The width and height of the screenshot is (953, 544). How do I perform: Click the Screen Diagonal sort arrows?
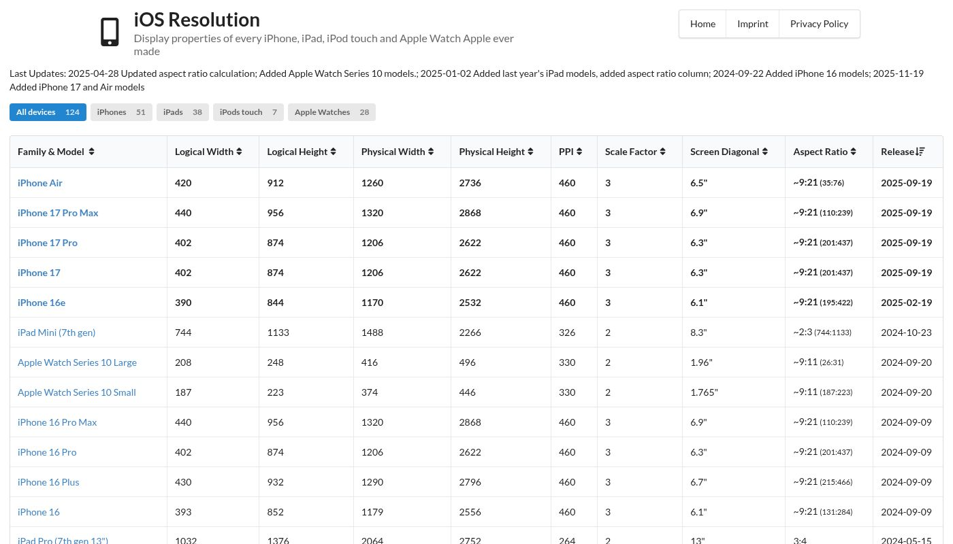(765, 152)
